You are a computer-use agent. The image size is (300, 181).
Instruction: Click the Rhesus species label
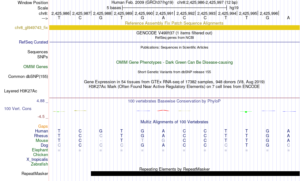click(x=41, y=136)
